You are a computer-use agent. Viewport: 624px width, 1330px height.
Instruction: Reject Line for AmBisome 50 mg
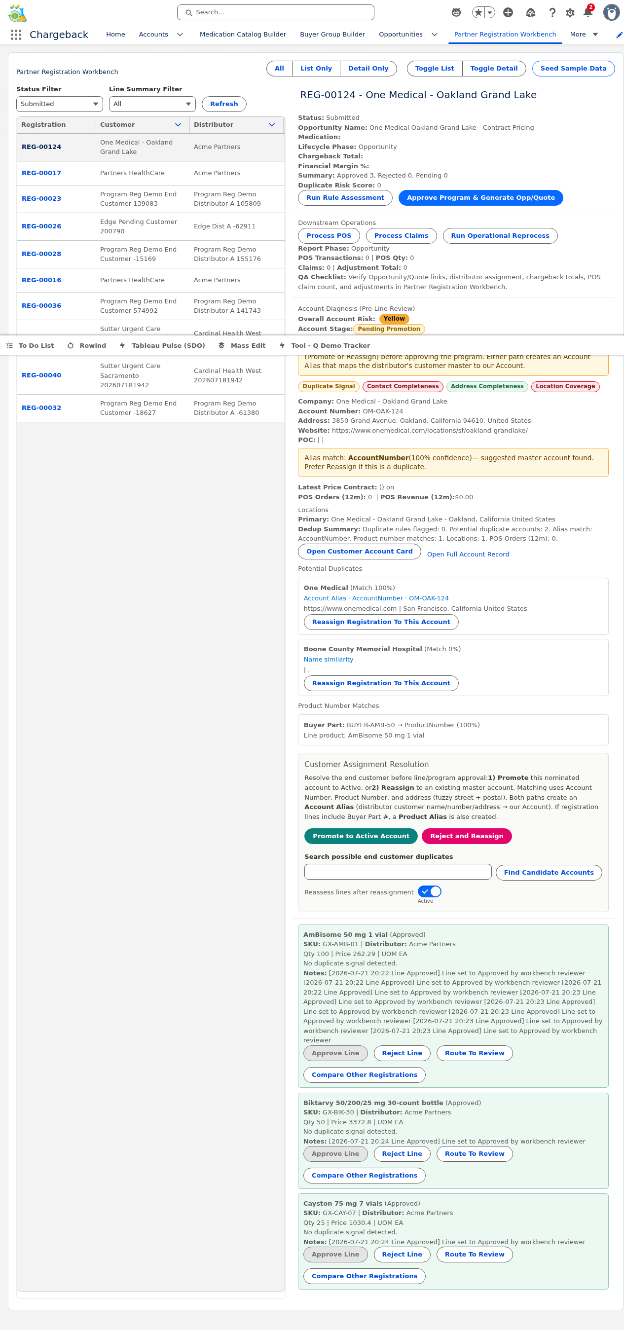(x=402, y=1053)
